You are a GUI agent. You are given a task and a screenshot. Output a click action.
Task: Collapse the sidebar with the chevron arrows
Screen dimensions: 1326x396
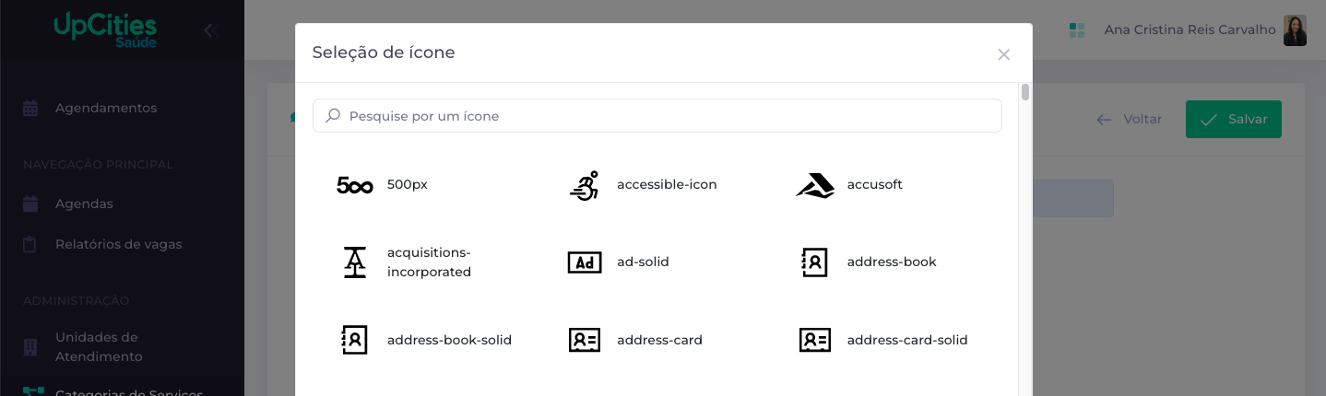(x=210, y=30)
